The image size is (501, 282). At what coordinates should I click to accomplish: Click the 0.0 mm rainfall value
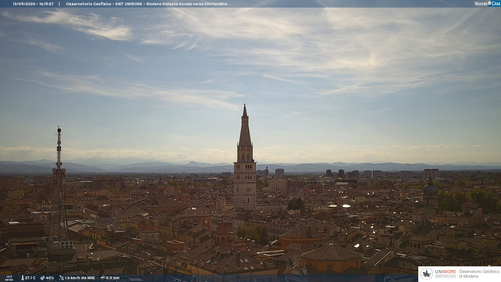[113, 278]
